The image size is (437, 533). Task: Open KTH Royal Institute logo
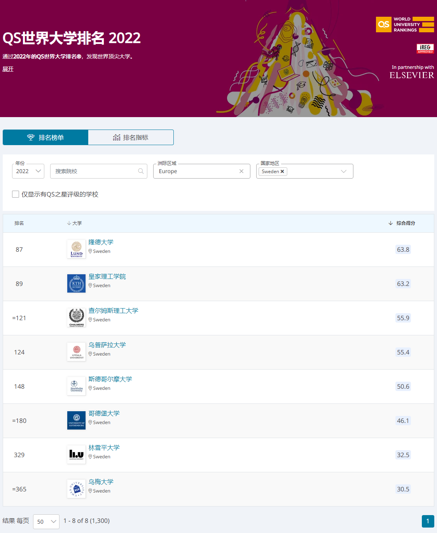[x=76, y=284]
